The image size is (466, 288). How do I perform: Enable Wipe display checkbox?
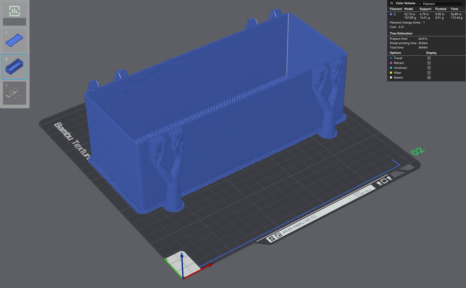tap(429, 72)
